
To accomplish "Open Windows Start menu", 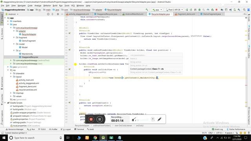I will [x=4, y=137].
